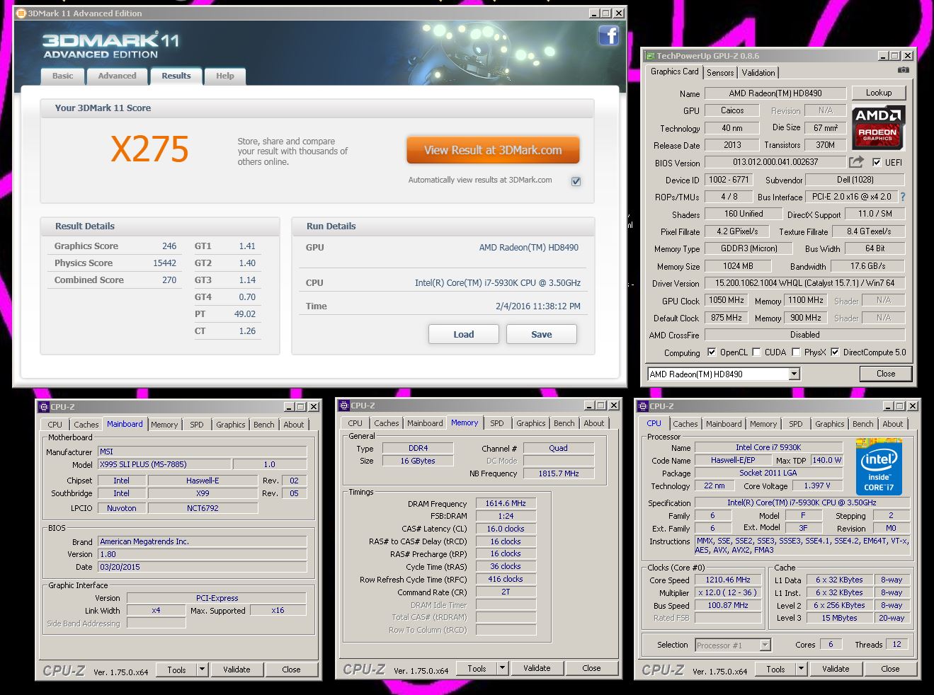934x695 pixels.
Task: Click the CPU-Z Mainboard window title icon
Action: click(x=44, y=407)
